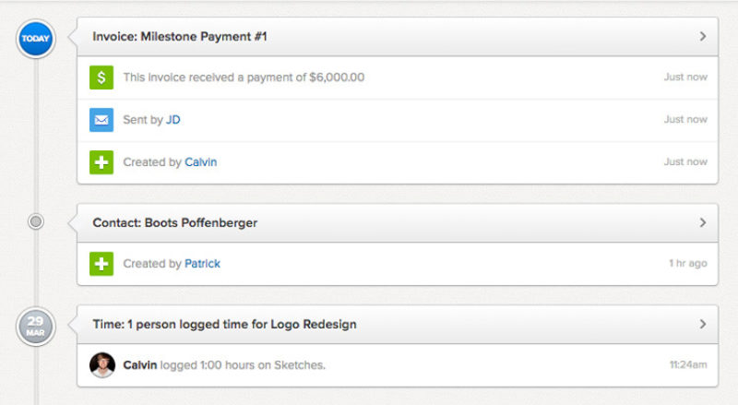Expand the Contact Boots Poffenberger chevron
This screenshot has width=738, height=405.
(x=703, y=222)
